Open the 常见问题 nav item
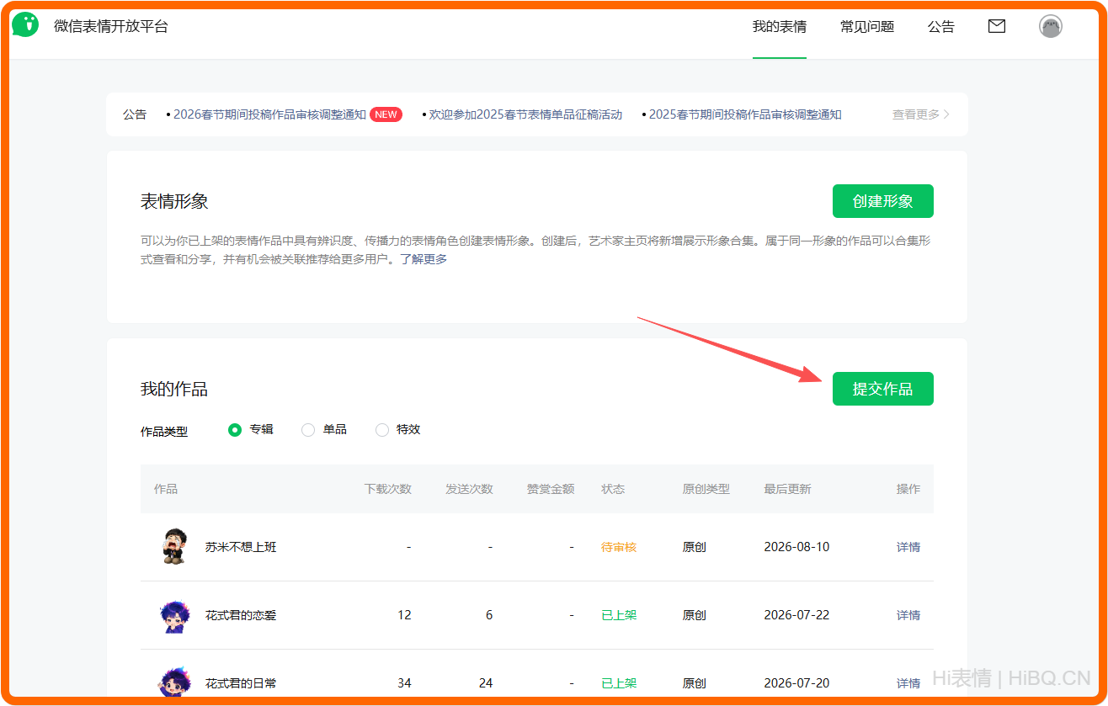 pyautogui.click(x=867, y=27)
